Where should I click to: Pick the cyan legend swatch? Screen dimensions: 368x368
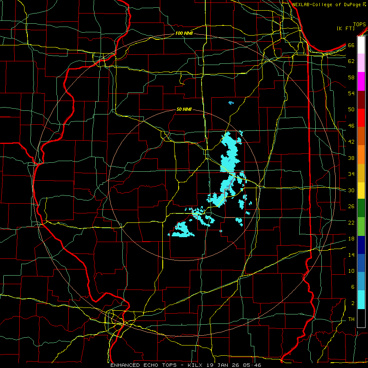coord(361,300)
